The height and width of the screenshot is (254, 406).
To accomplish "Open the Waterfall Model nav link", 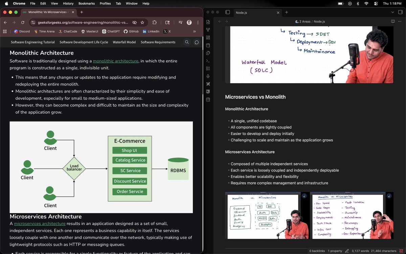I will [x=124, y=42].
